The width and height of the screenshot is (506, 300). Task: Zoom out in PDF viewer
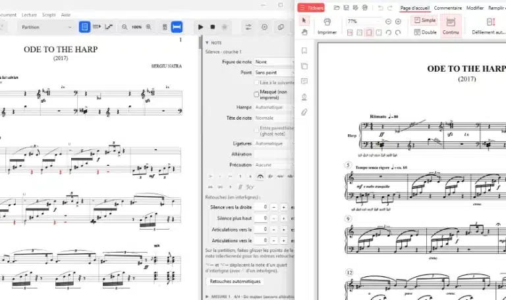[x=388, y=21]
